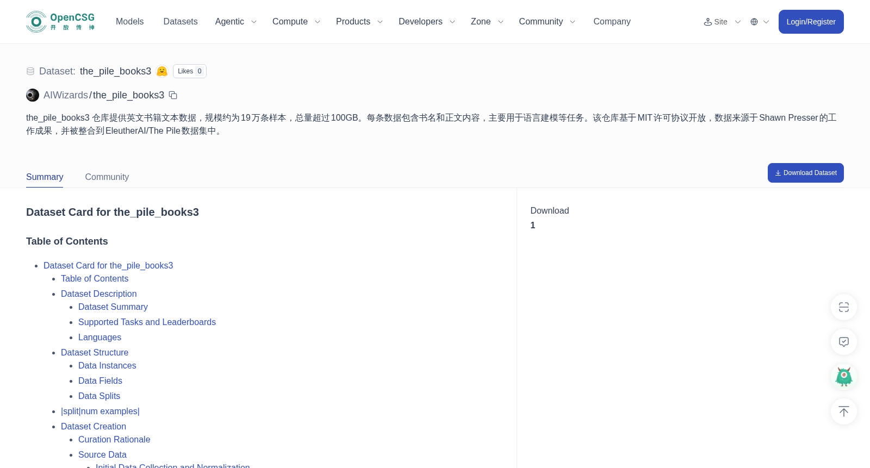870x468 pixels.
Task: Expand the Products menu
Action: tap(359, 22)
